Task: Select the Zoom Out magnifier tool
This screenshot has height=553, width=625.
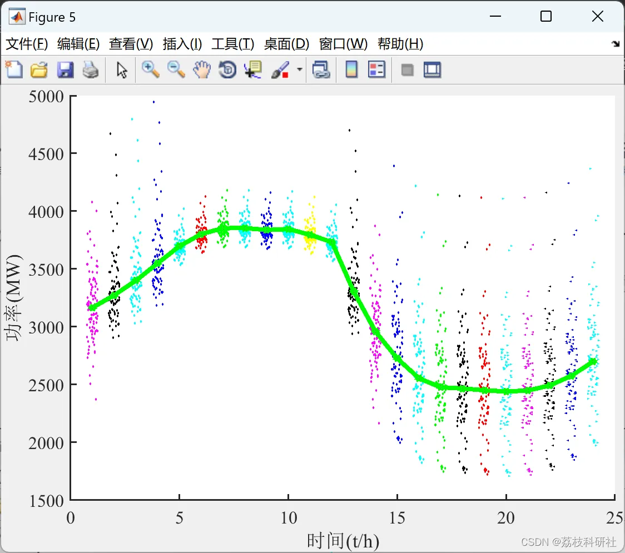Action: click(176, 70)
